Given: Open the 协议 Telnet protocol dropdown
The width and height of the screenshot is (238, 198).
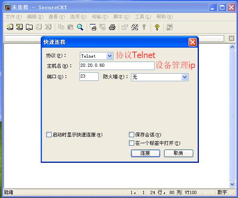Looking at the screenshot, I should tap(109, 56).
